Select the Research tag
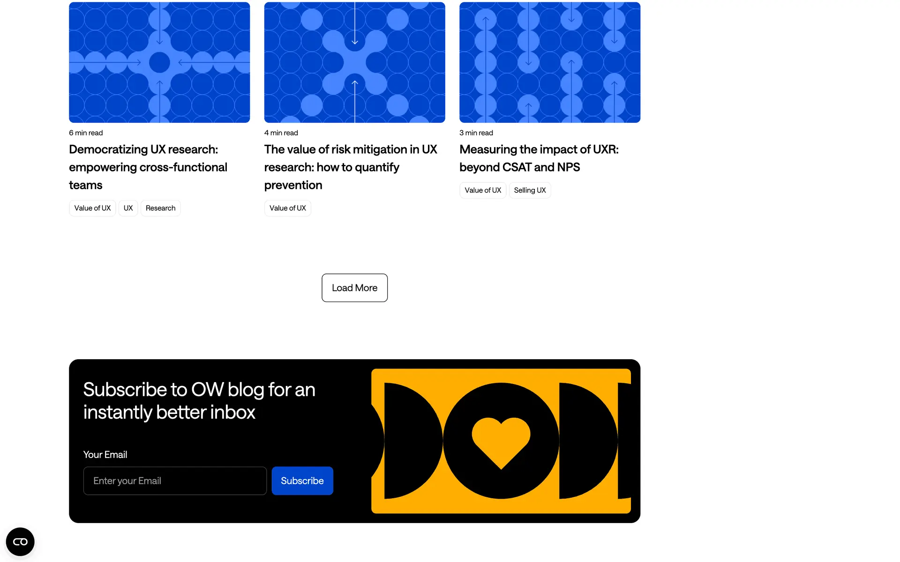Image resolution: width=900 pixels, height=562 pixels. pyautogui.click(x=160, y=208)
